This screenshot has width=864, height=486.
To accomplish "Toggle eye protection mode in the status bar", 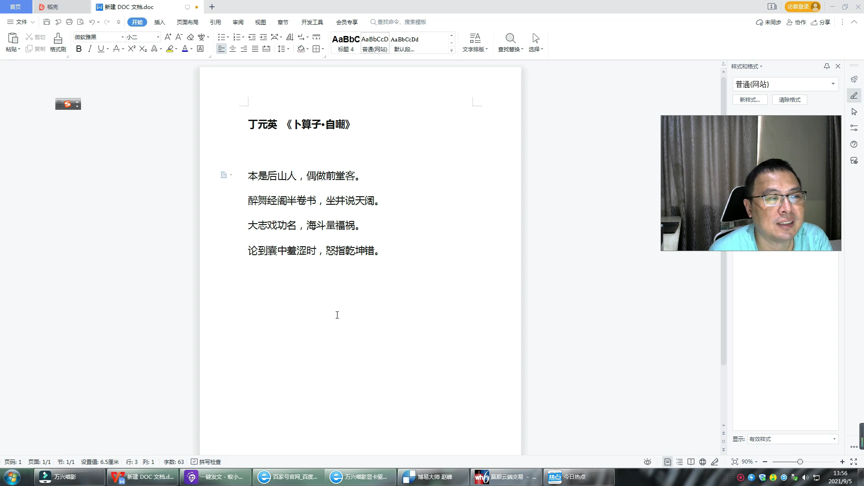I will 647,462.
